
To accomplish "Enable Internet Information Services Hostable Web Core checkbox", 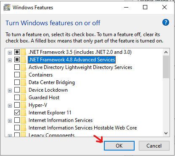I will click(x=17, y=128).
